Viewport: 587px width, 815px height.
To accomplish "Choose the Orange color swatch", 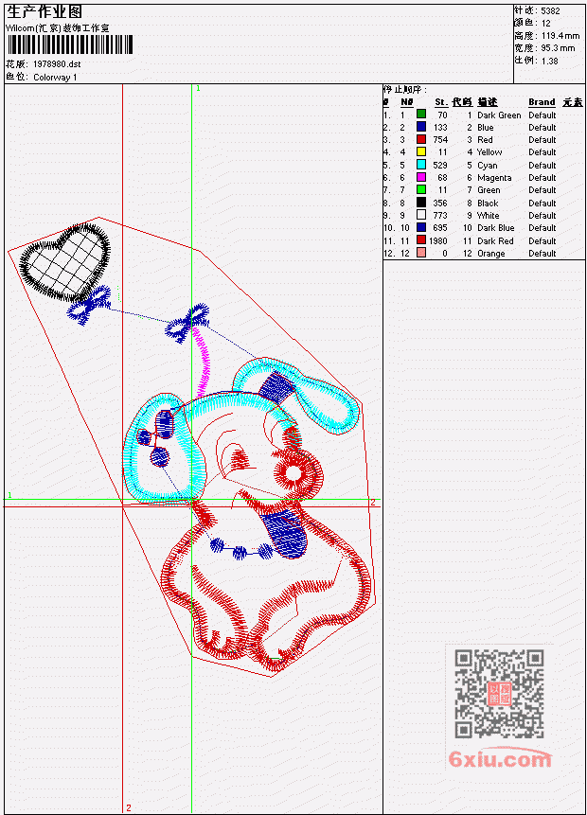I will click(x=421, y=253).
